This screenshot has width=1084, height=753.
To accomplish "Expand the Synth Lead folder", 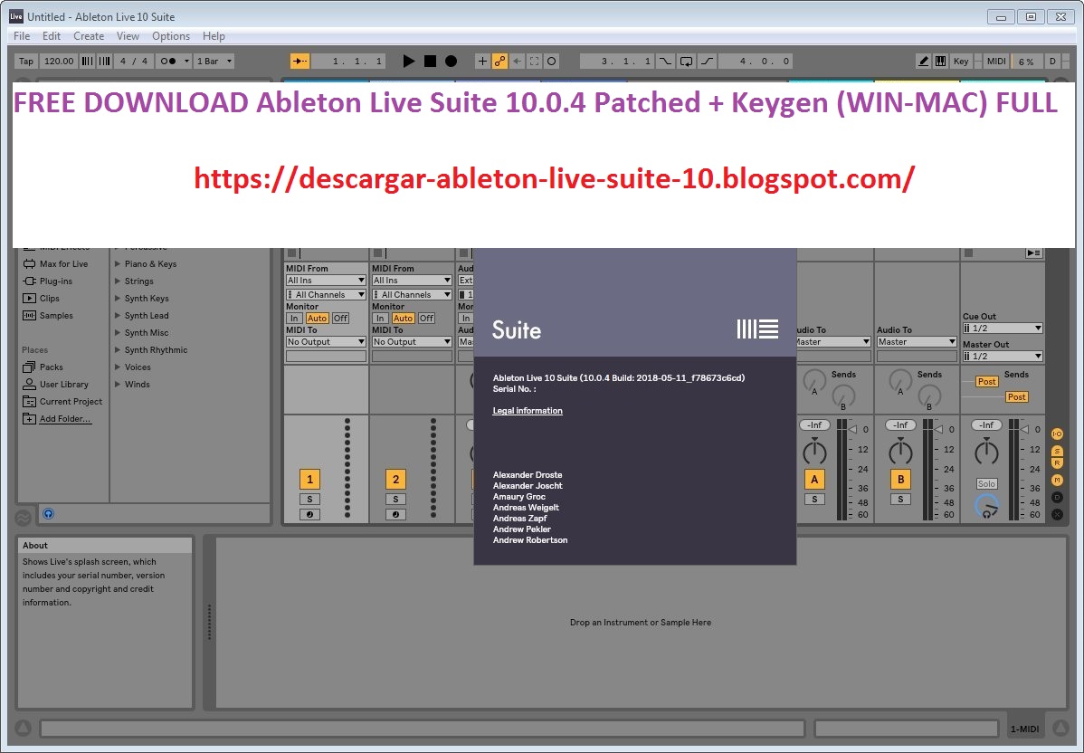I will tap(118, 315).
